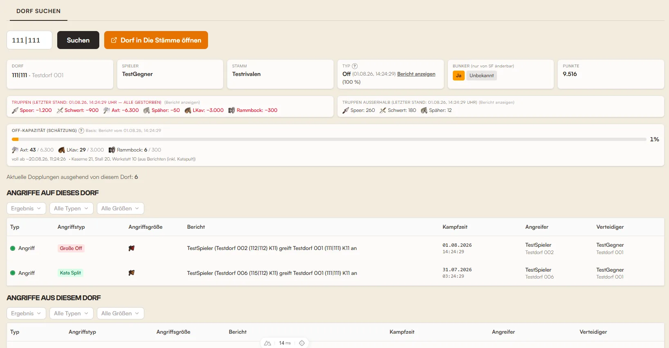Click sword icon beside Schwert: -900
This screenshot has width=669, height=348.
tap(60, 110)
